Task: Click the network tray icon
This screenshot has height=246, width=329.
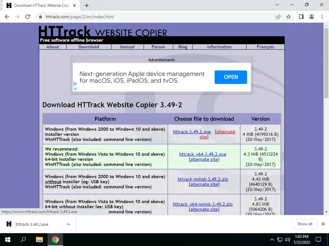Action: pyautogui.click(x=280, y=240)
